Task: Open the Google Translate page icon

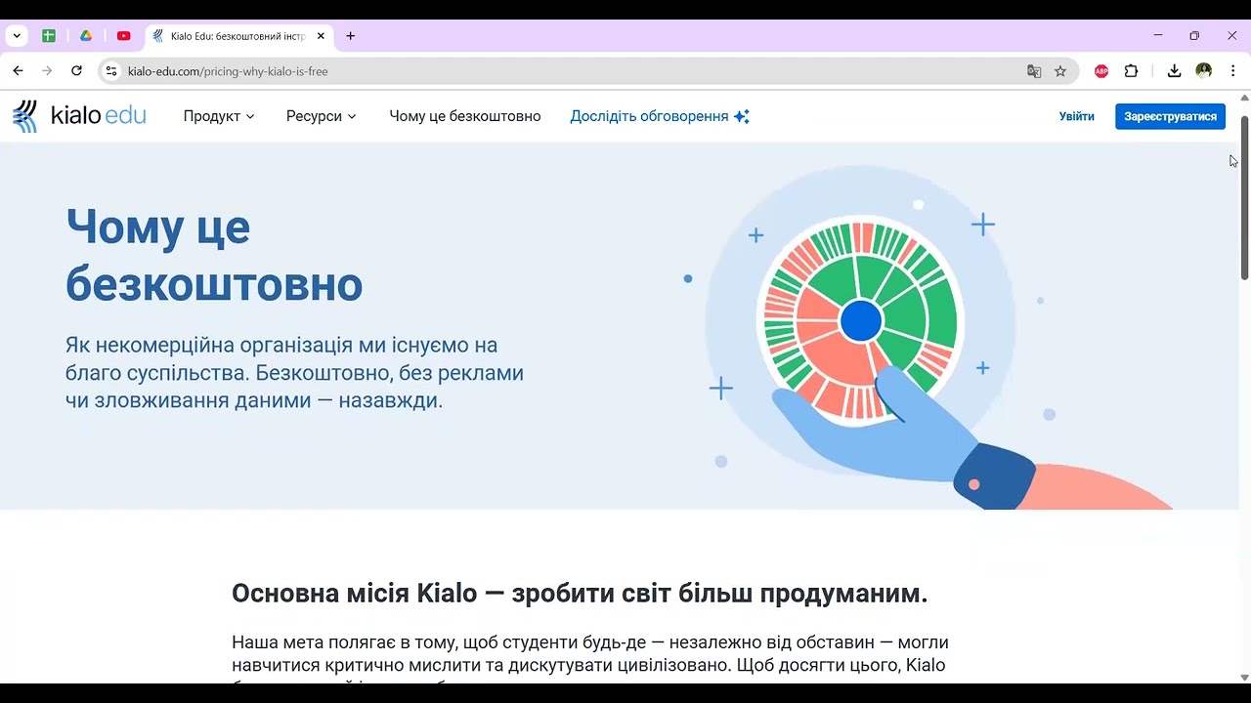Action: tap(1034, 71)
